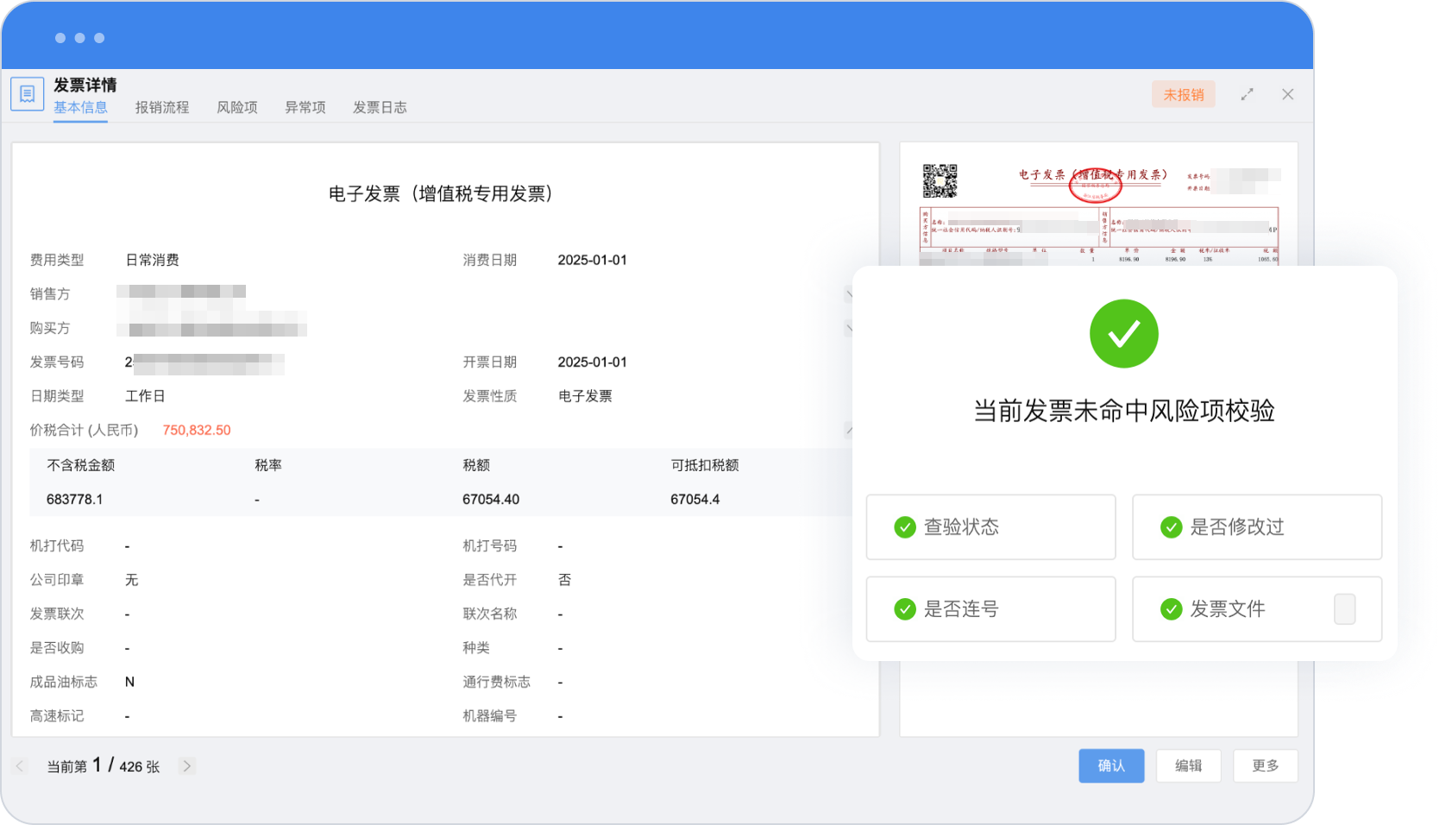The height and width of the screenshot is (825, 1446).
Task: Click the 不含税金额 column header
Action: click(80, 465)
